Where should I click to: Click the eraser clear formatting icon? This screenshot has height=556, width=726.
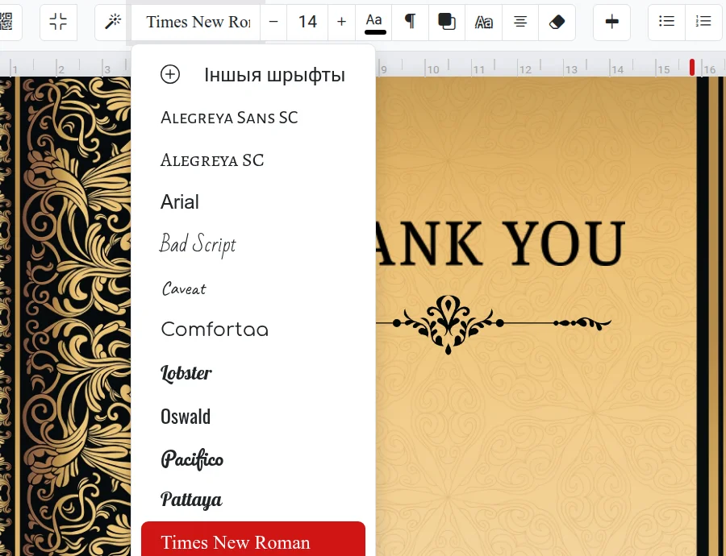557,22
